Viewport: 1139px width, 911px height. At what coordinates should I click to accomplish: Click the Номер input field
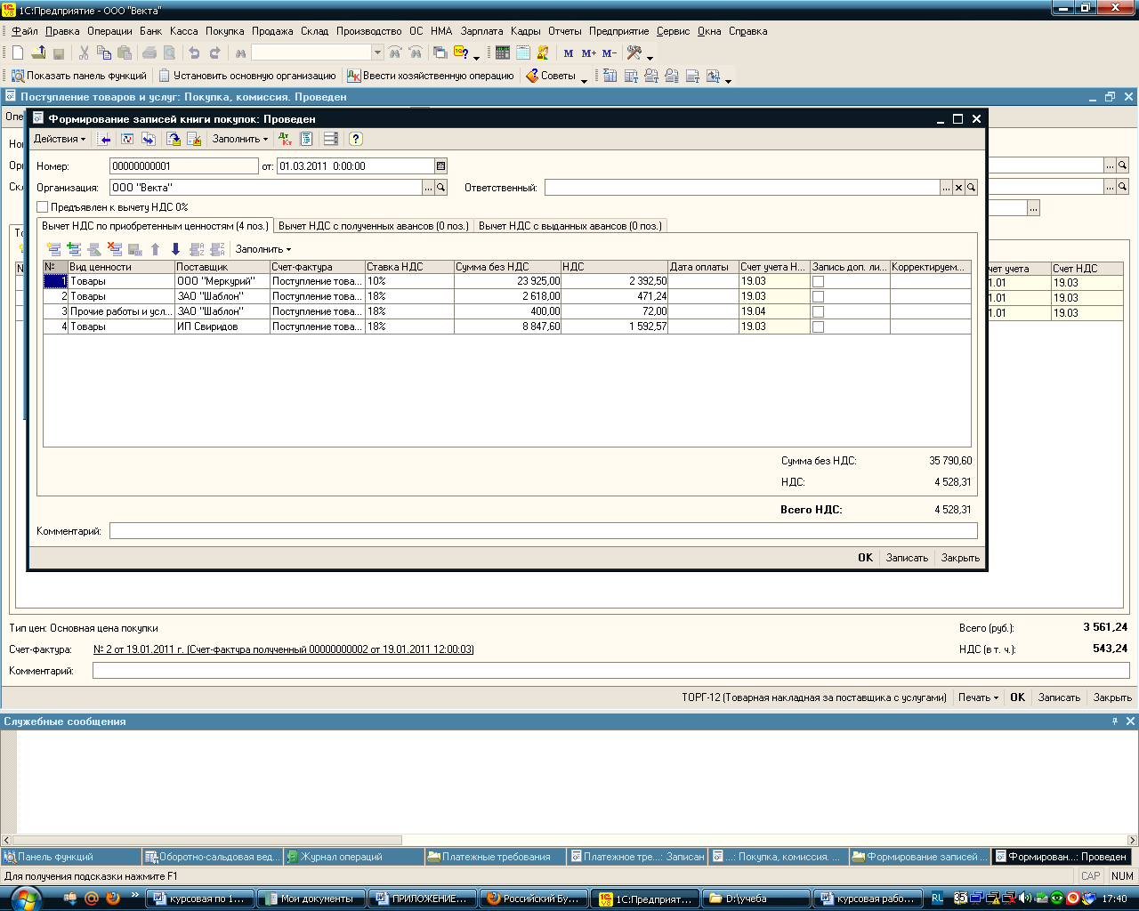(183, 165)
